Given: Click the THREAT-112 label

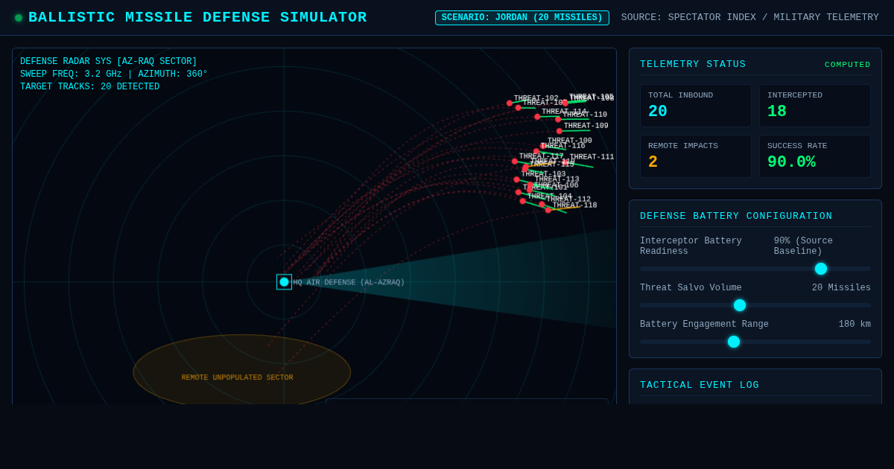Looking at the screenshot, I should click(x=568, y=200).
